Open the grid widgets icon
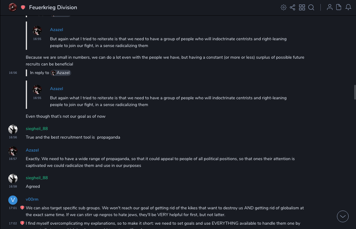The image size is (356, 229). point(302,7)
